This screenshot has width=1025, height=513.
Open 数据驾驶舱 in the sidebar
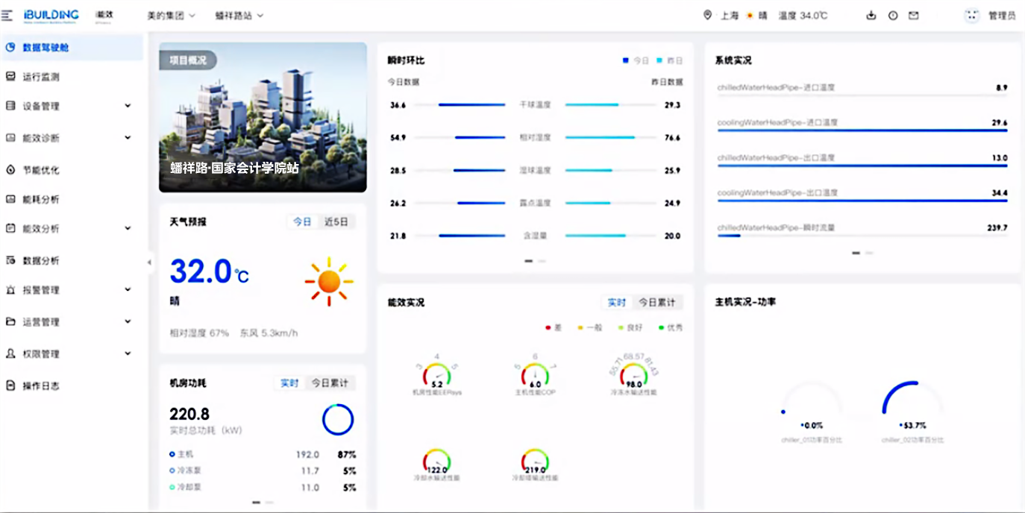(x=46, y=47)
